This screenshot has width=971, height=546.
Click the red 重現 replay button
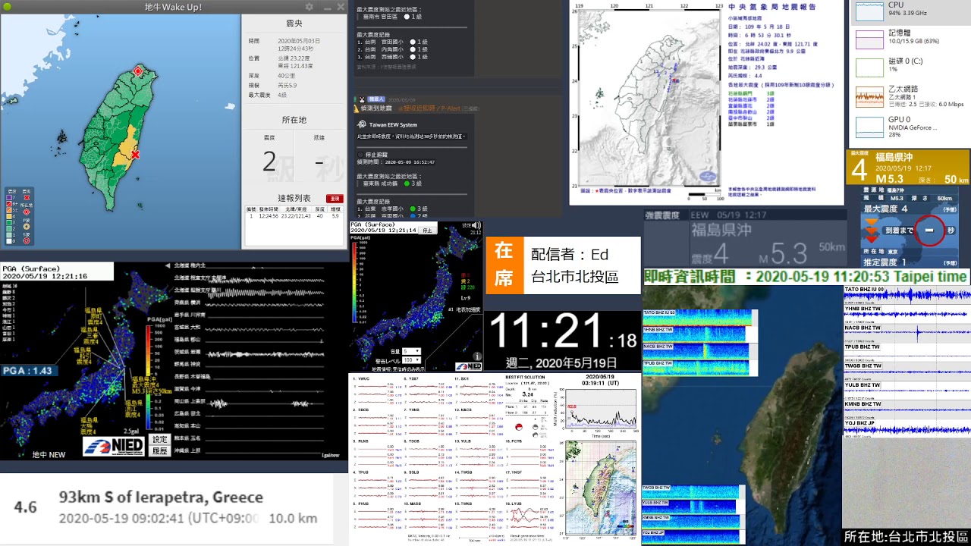(334, 198)
